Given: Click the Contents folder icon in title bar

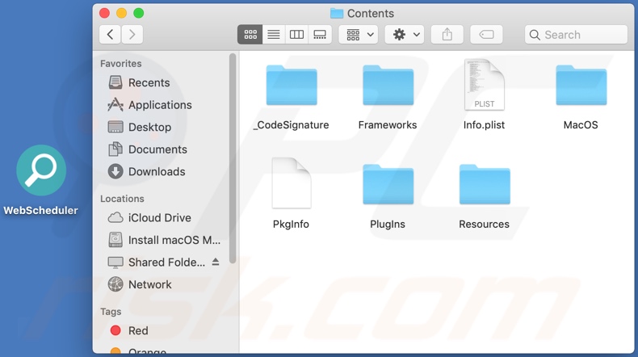Looking at the screenshot, I should point(337,14).
